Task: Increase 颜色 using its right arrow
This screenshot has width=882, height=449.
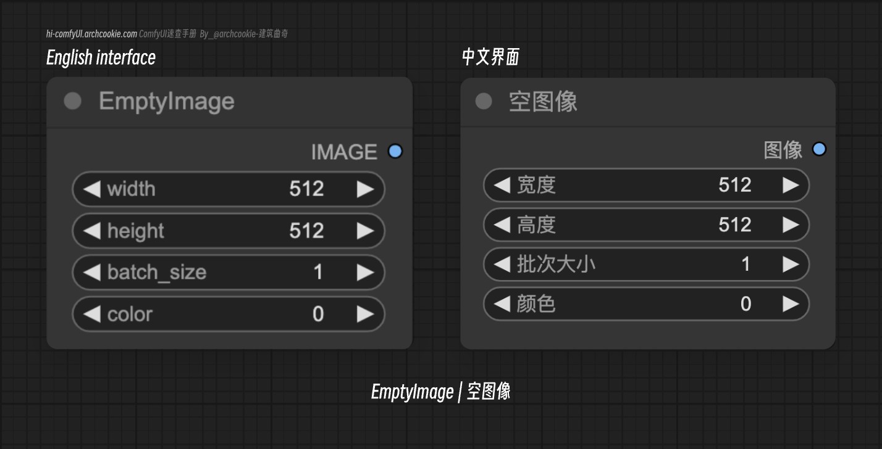Action: click(791, 303)
